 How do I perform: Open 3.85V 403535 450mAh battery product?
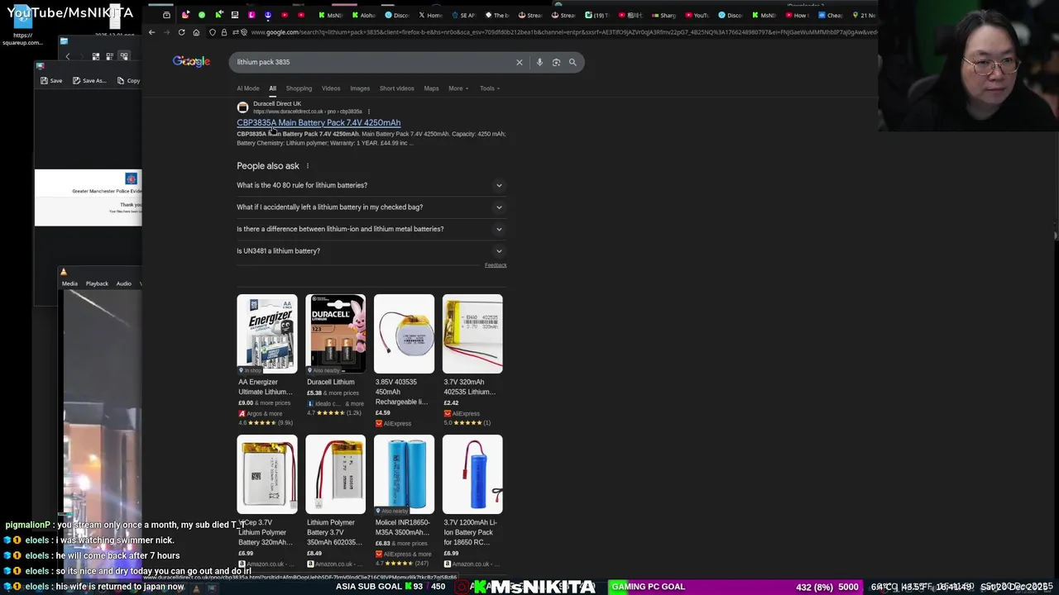(404, 360)
